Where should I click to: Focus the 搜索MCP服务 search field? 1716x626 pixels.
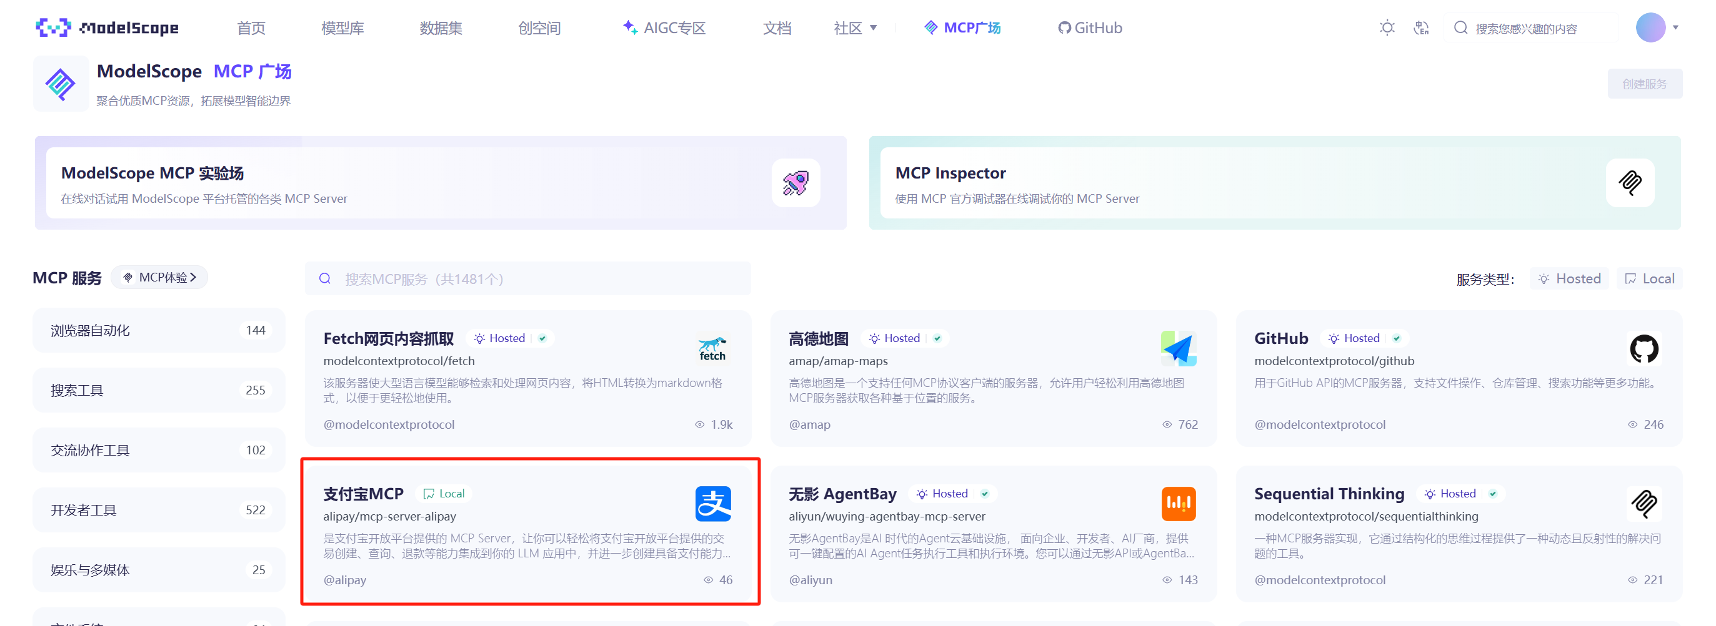click(527, 279)
